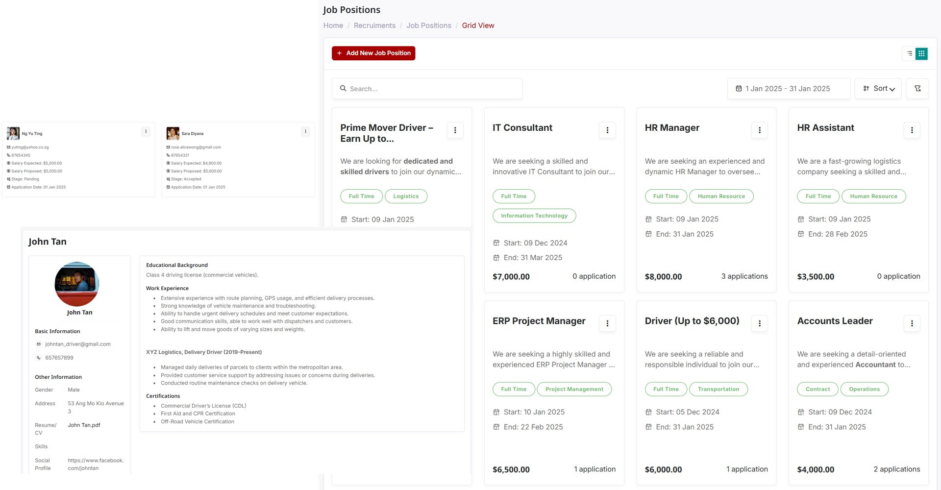Open HR Assistant card kebab menu
The width and height of the screenshot is (941, 490).
912,130
